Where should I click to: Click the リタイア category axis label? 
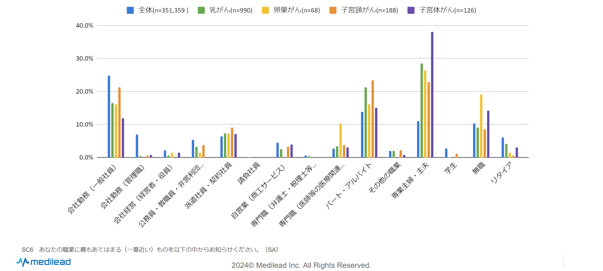502,173
